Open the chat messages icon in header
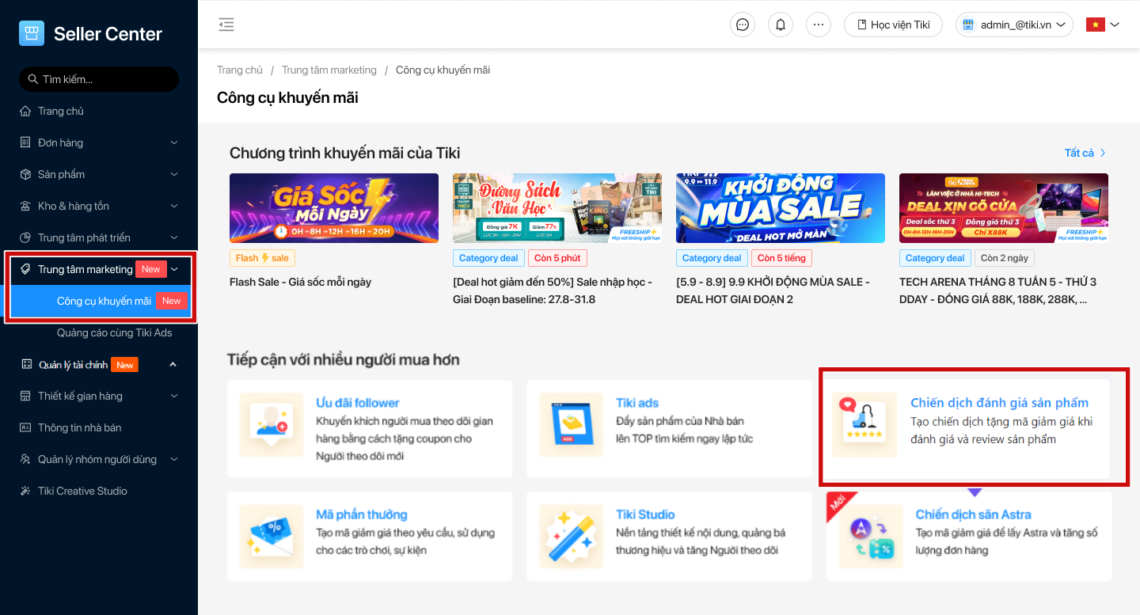Screen dimensions: 1140x615 (x=743, y=25)
